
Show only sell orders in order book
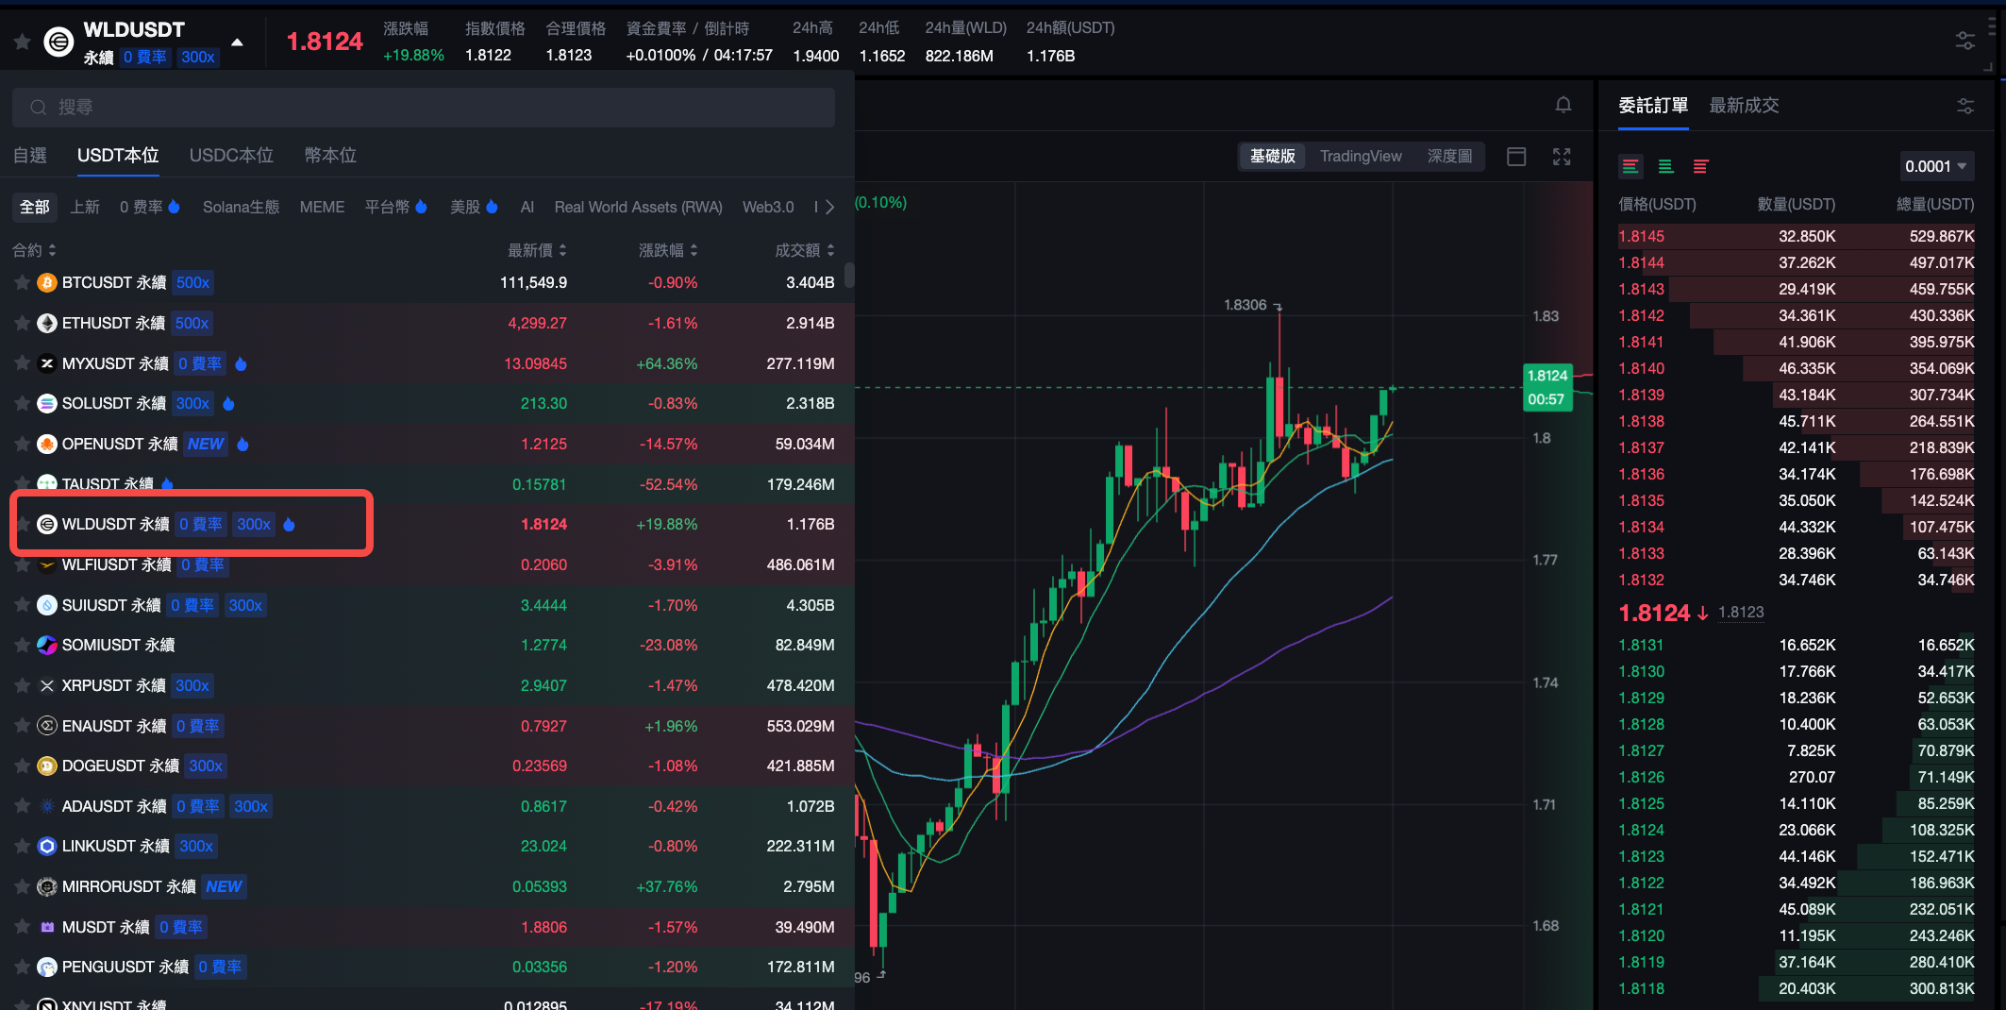click(1701, 167)
